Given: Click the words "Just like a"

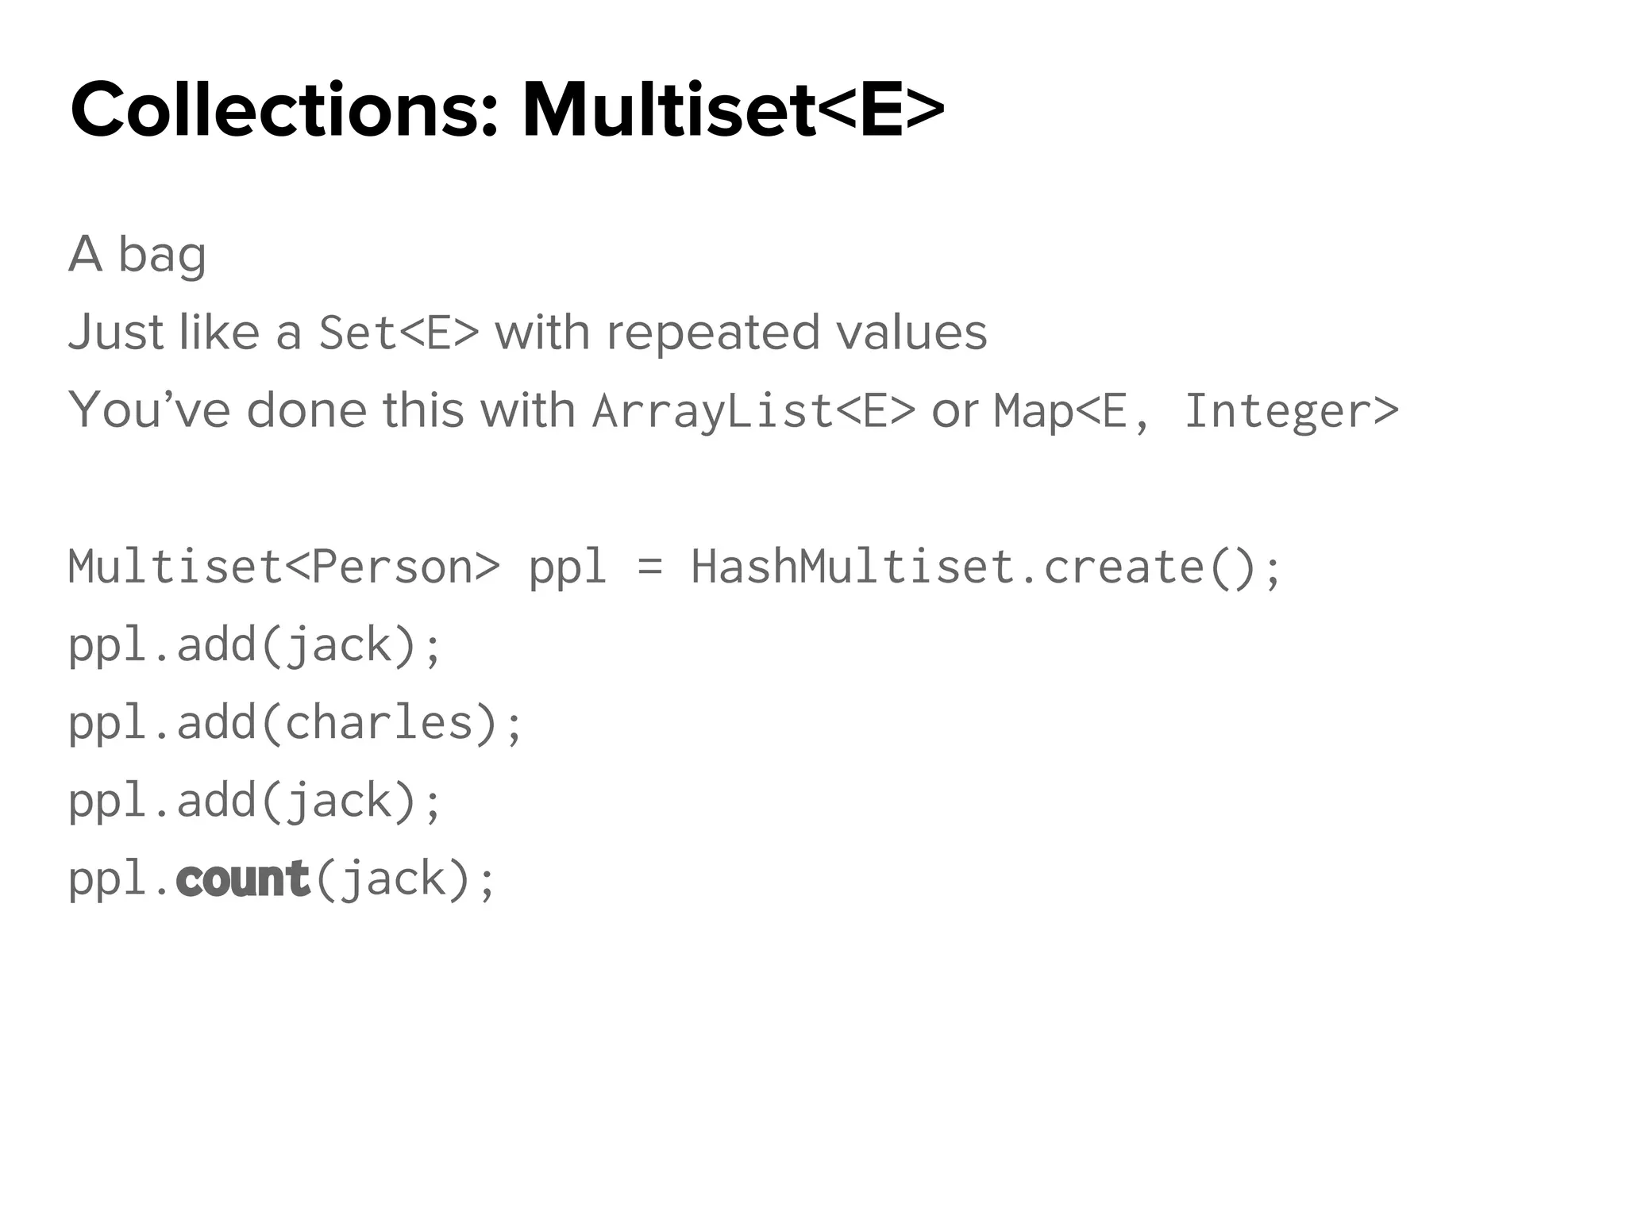Looking at the screenshot, I should [x=185, y=332].
